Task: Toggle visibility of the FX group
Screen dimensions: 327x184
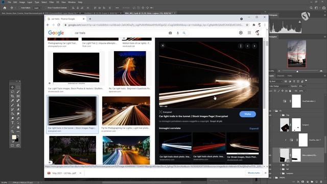Action: tap(270, 111)
